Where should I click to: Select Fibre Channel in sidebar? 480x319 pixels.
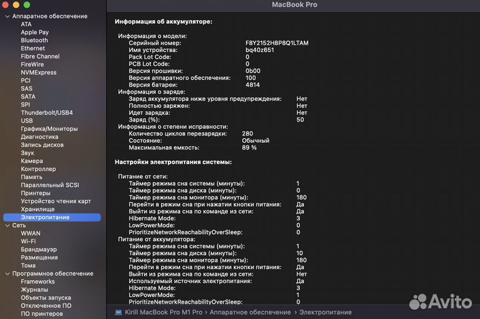40,56
